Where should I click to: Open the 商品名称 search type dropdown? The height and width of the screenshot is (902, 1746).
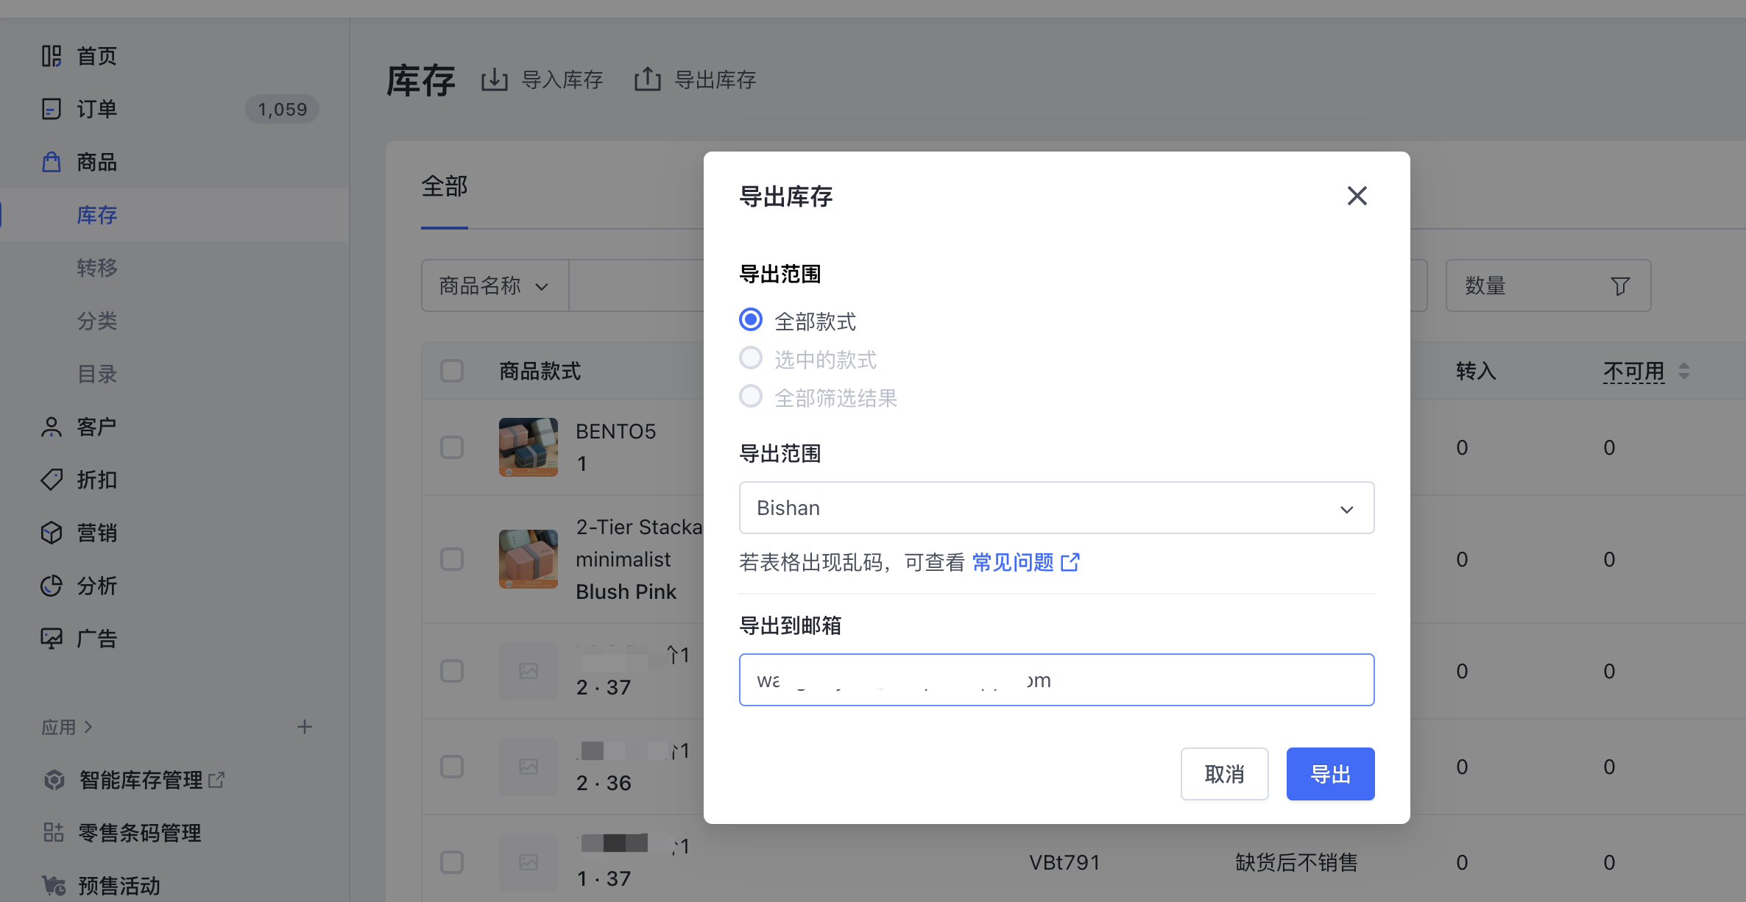(x=495, y=285)
